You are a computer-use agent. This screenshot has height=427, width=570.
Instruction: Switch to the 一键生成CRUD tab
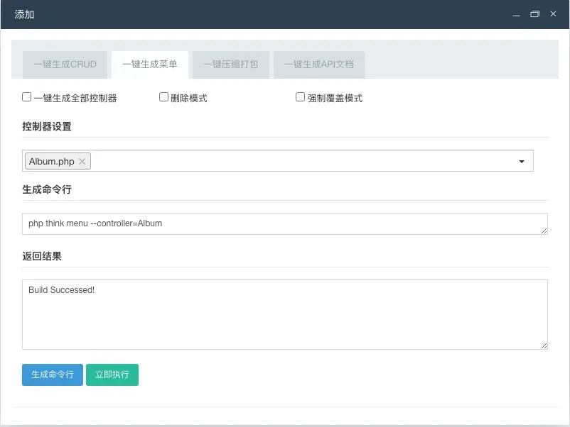(x=65, y=65)
